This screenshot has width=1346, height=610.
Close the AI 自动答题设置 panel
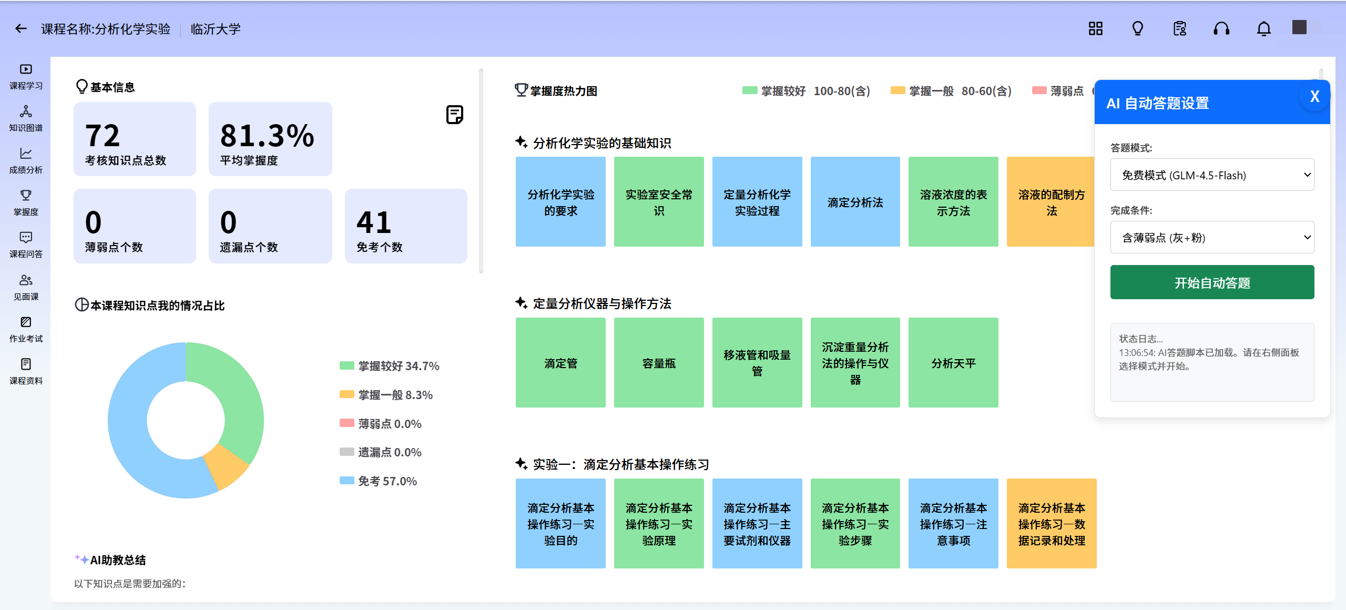pyautogui.click(x=1314, y=96)
